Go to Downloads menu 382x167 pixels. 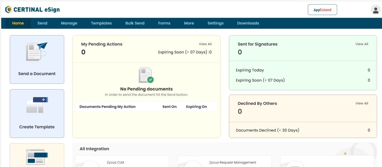coord(248,23)
